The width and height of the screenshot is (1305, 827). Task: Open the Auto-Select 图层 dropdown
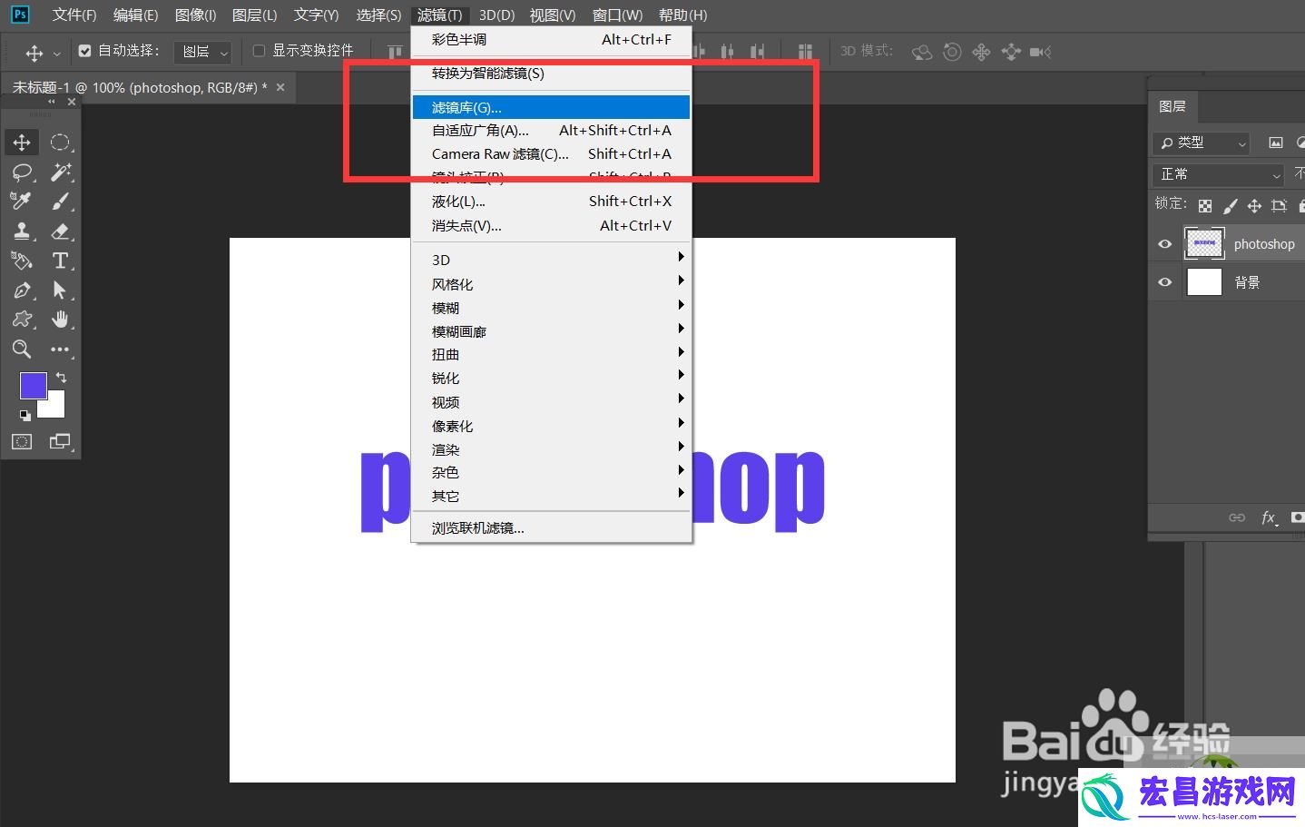pyautogui.click(x=203, y=52)
